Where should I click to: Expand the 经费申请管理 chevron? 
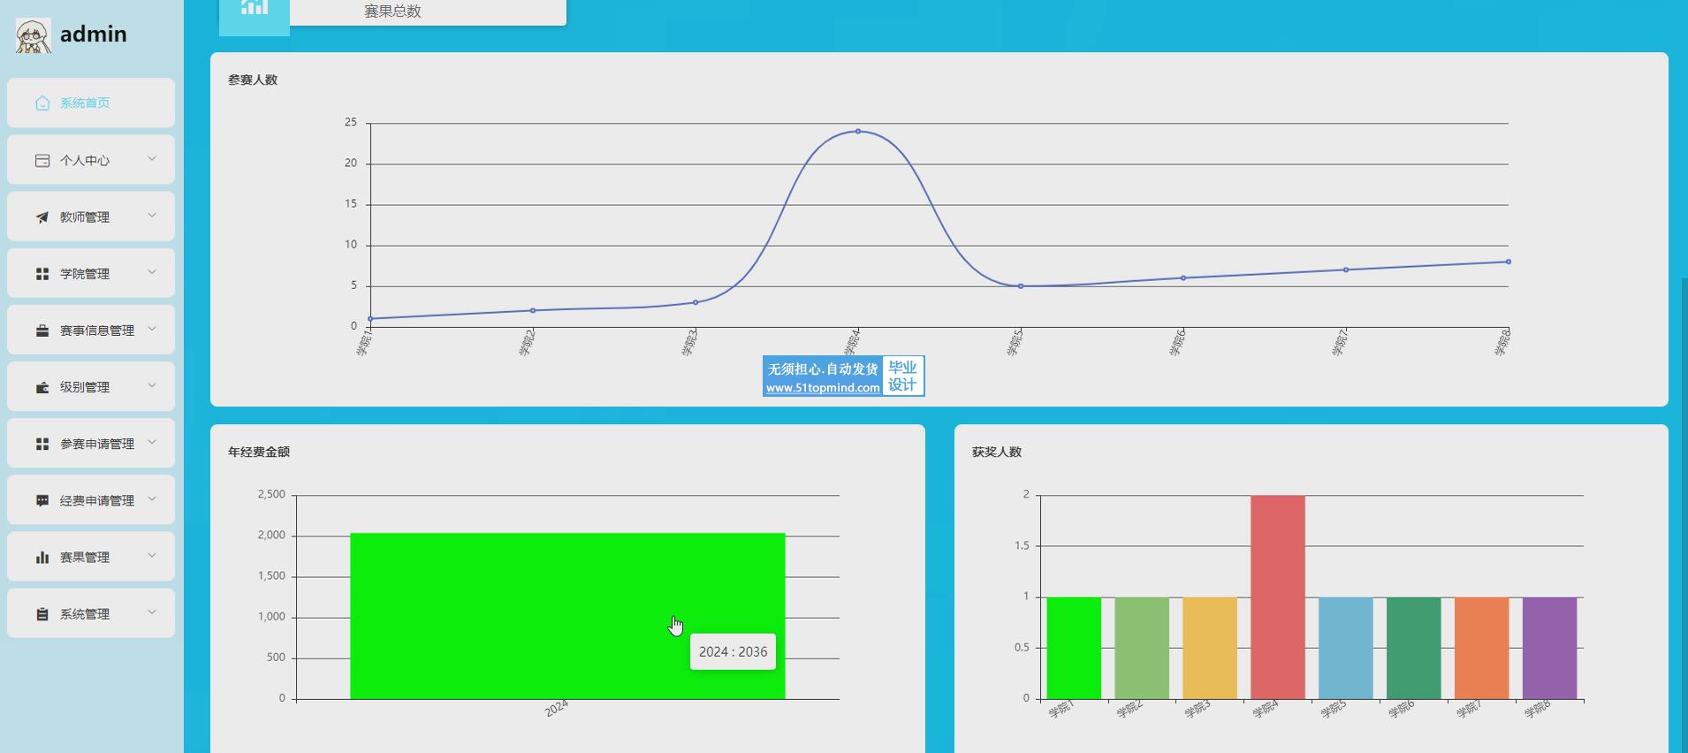point(152,498)
